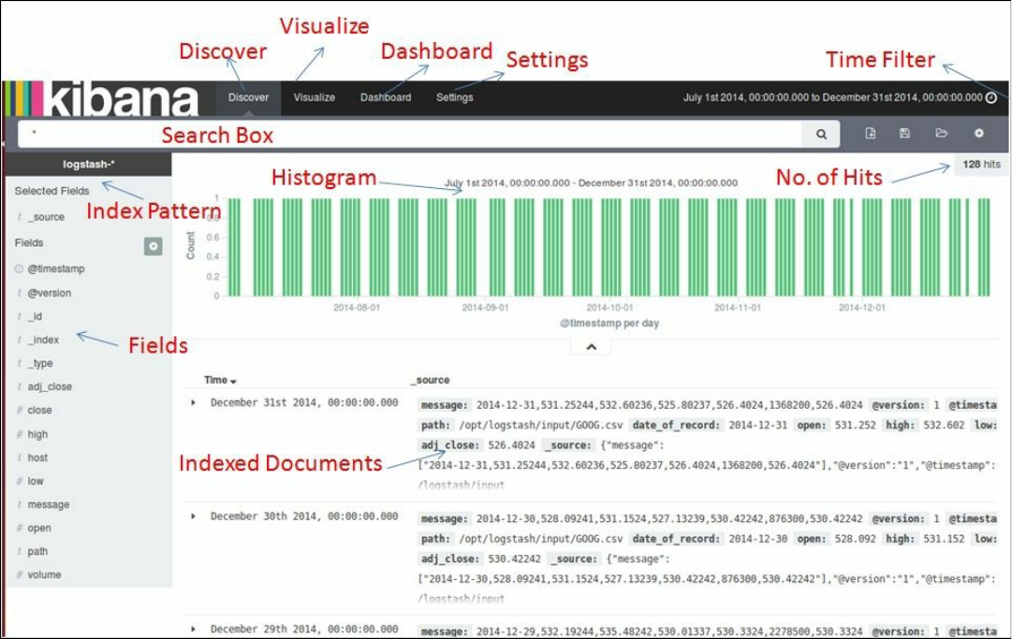
Task: Click the Save Search disk icon
Action: (x=904, y=133)
